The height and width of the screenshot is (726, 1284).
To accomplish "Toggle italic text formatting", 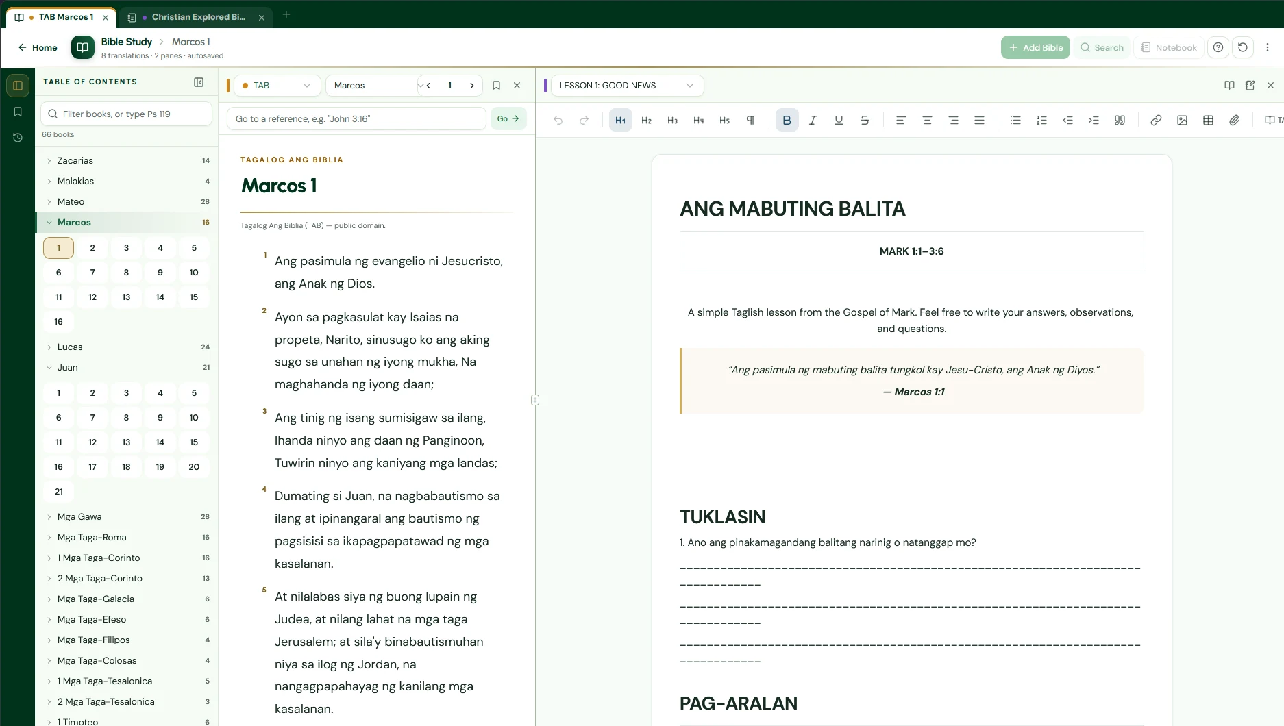I will click(813, 120).
